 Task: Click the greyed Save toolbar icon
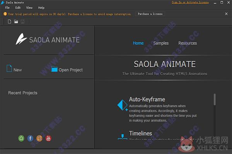[22, 22]
